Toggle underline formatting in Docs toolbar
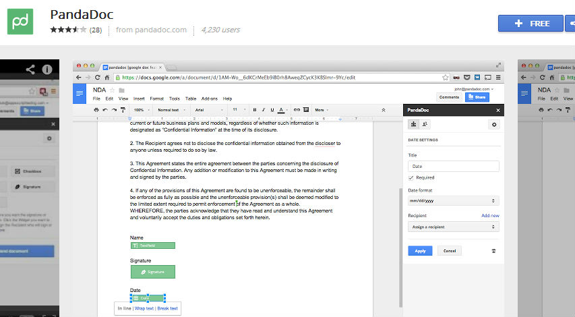575x317 pixels. click(272, 110)
